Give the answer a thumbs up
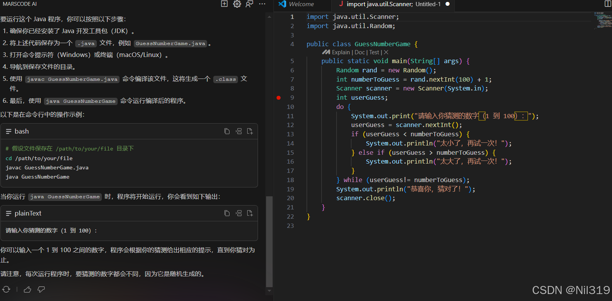The width and height of the screenshot is (612, 301). (27, 289)
